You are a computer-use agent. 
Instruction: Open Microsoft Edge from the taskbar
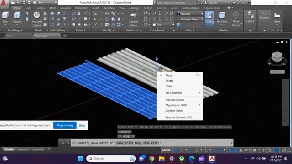click(x=192, y=159)
